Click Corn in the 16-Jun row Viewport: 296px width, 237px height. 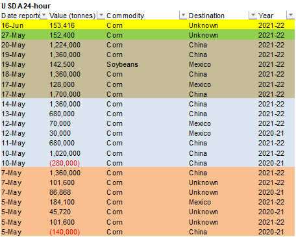[115, 25]
